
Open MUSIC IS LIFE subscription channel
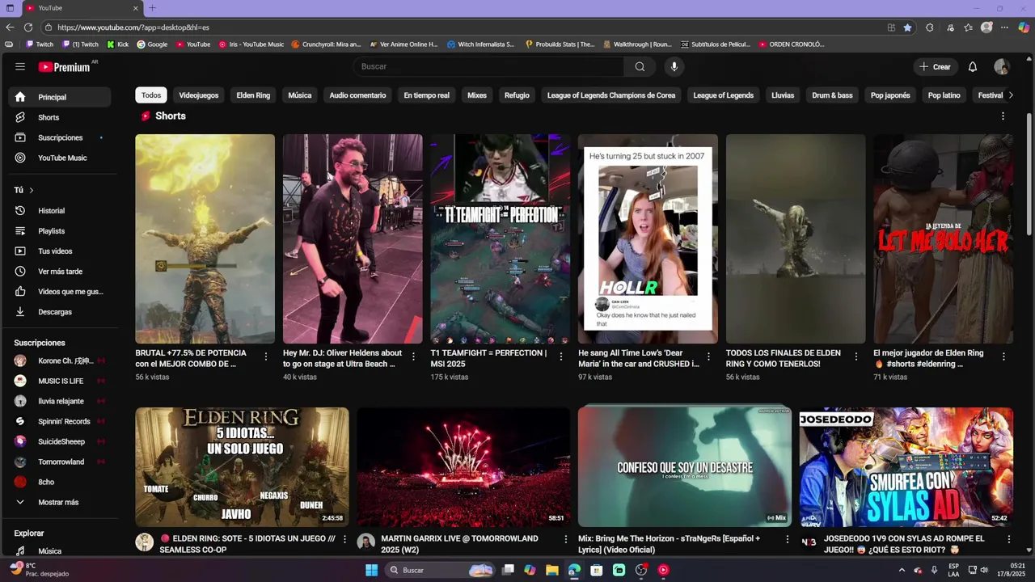[x=60, y=381]
